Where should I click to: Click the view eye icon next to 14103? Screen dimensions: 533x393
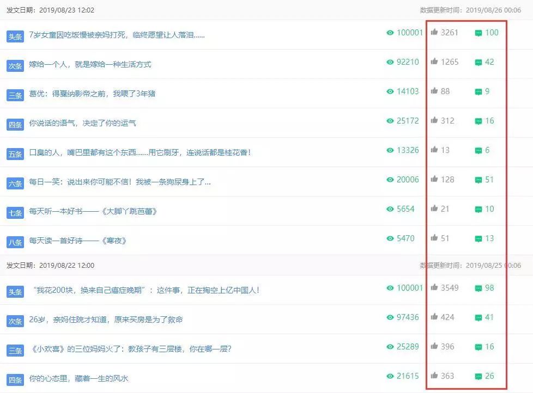(390, 91)
